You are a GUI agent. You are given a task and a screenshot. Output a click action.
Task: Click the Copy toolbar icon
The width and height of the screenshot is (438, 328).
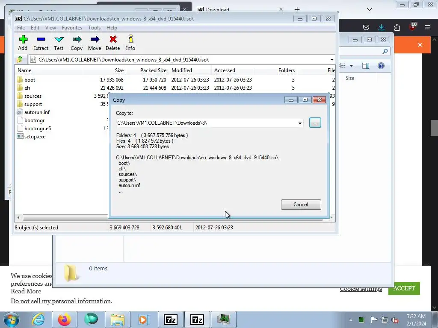[77, 39]
